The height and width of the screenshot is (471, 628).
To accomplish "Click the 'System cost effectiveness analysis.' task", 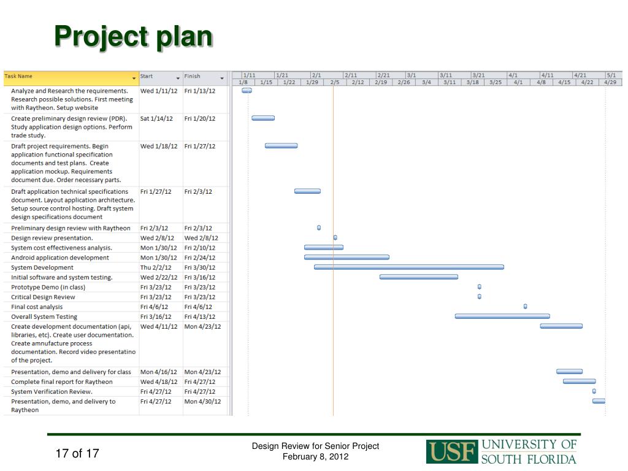I will (62, 248).
